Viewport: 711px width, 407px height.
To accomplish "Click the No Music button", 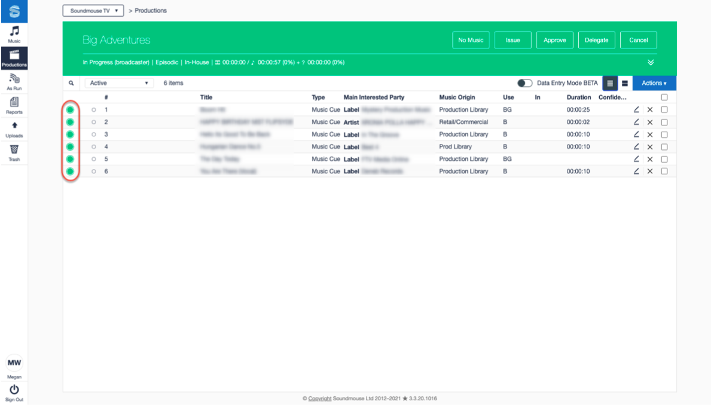I will (471, 40).
